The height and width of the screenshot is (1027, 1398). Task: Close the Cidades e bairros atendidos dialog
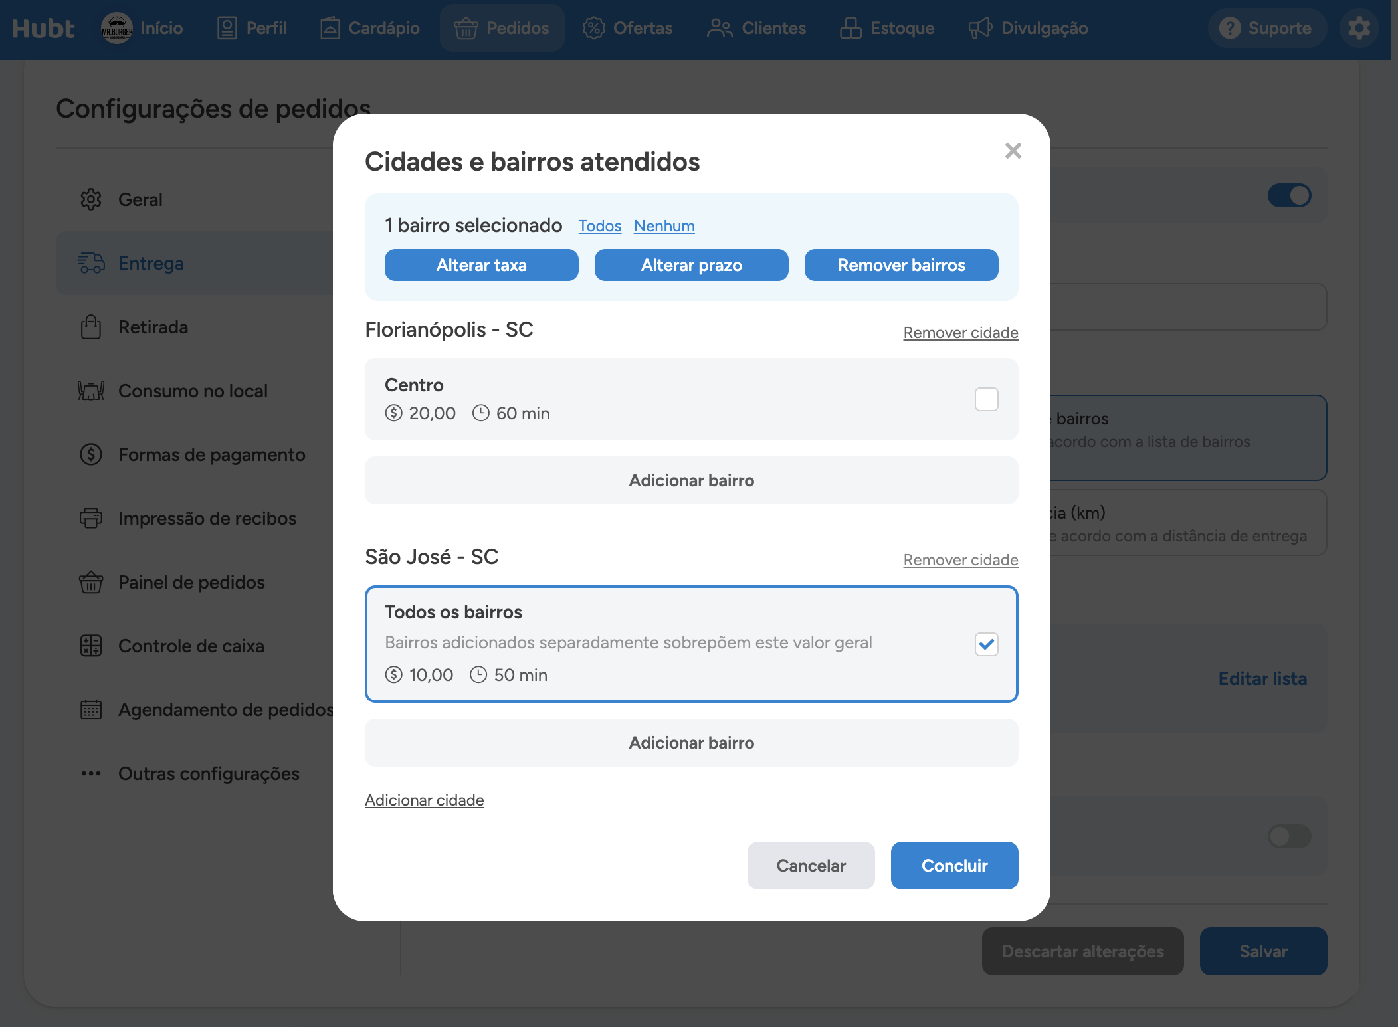click(x=1013, y=151)
